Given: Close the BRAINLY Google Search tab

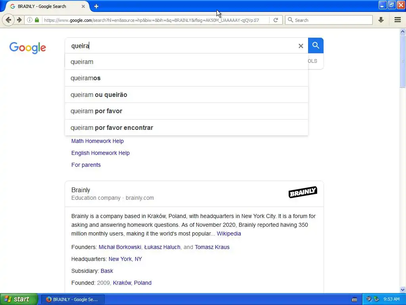Looking at the screenshot, I should [x=83, y=6].
